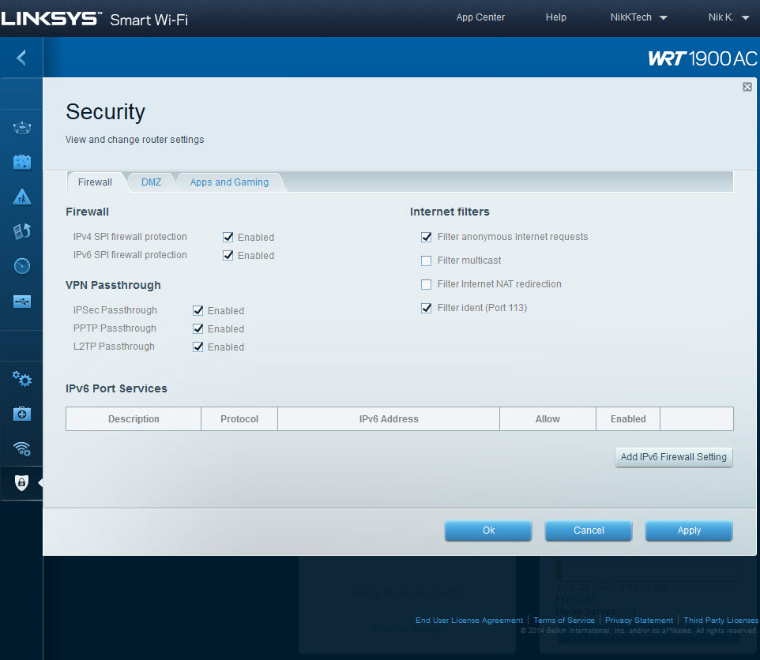Toggle IPSec Passthrough Enabled checkbox
The width and height of the screenshot is (760, 660).
coord(198,310)
